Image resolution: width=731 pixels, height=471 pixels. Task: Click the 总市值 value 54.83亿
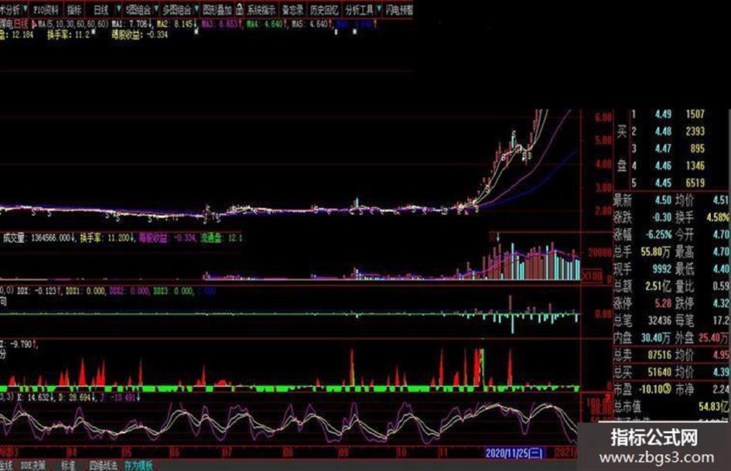coord(712,406)
